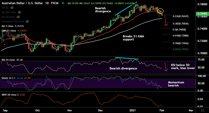This screenshot has height=113, width=209.
Task: Show the Ichimoku 9 26 52 26 indicator
Action: (27, 22)
